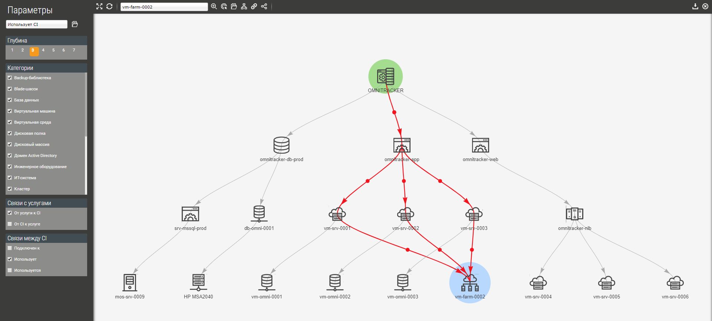
Task: Collapse the Связи с услугами section header
Action: 46,203
